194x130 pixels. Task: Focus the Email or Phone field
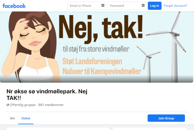click(86, 6)
